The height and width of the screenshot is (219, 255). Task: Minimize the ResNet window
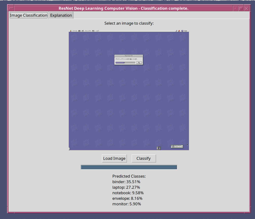tap(235, 9)
